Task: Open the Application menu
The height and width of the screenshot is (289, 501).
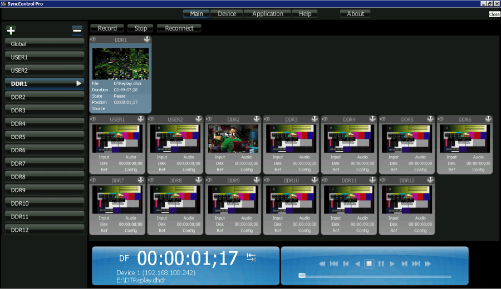Action: tap(267, 14)
